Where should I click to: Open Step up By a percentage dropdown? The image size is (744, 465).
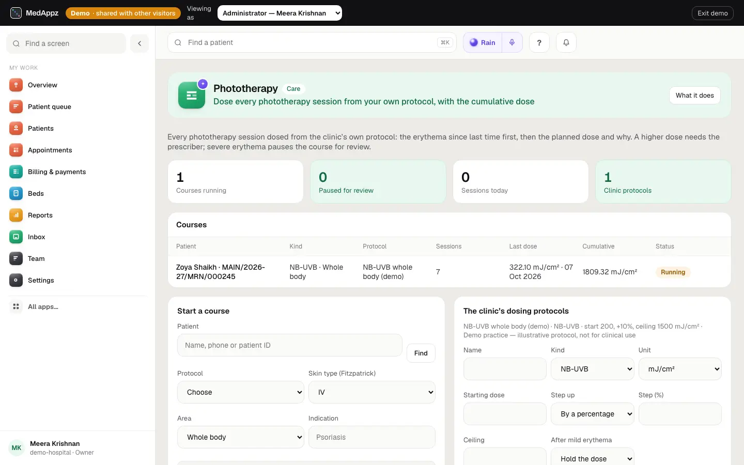[593, 414]
